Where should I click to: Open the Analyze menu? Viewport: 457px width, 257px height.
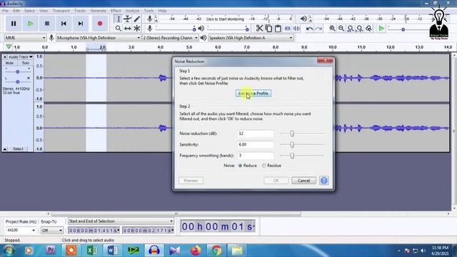click(x=132, y=11)
